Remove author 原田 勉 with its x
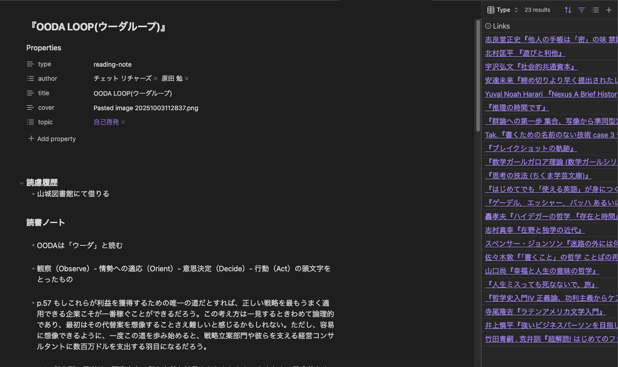Viewport: 618px width, 367px height. point(187,78)
